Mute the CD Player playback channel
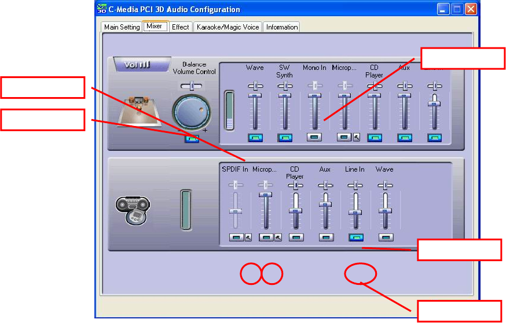The width and height of the screenshot is (506, 323). 375,138
